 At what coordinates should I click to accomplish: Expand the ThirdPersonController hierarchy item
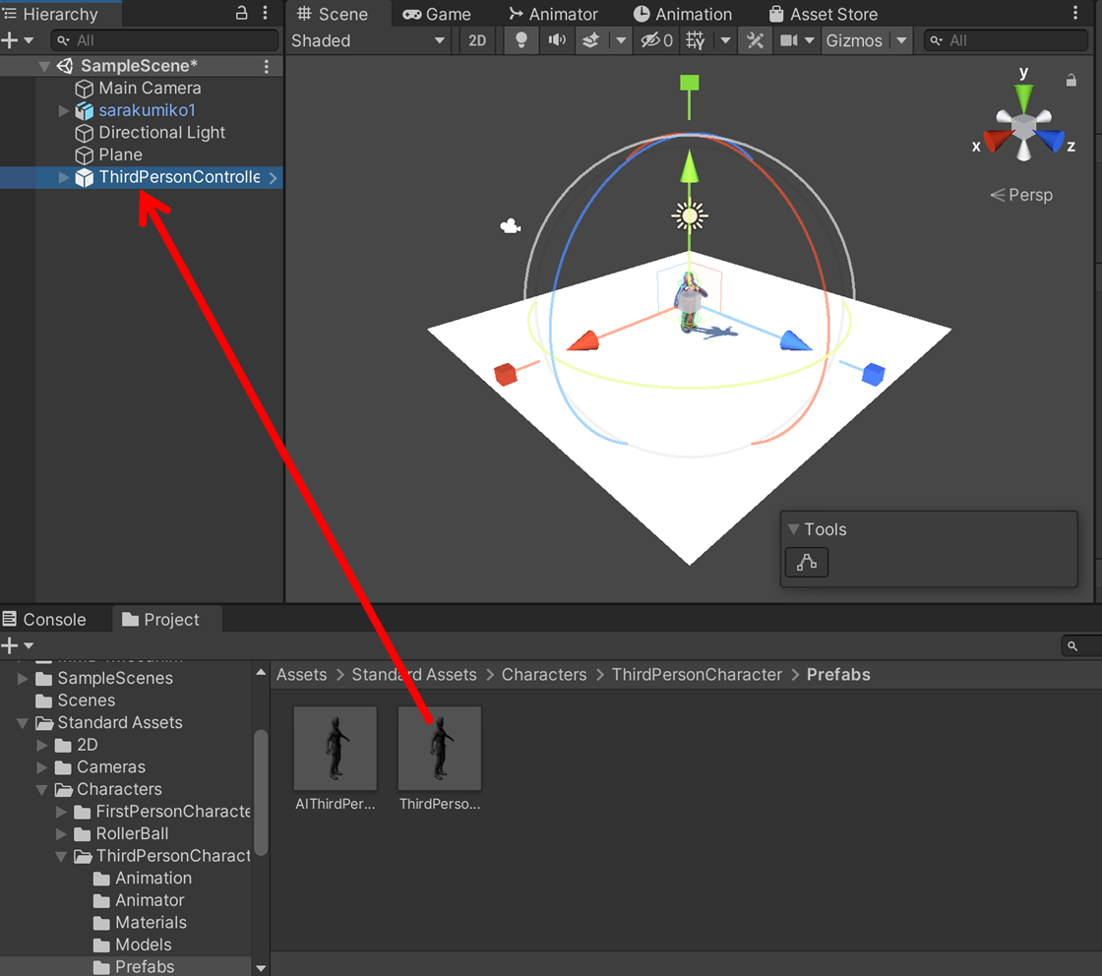click(x=61, y=177)
